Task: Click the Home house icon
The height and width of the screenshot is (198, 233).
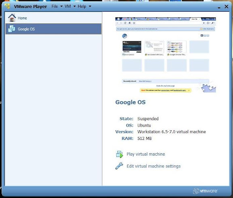Action: (12, 18)
